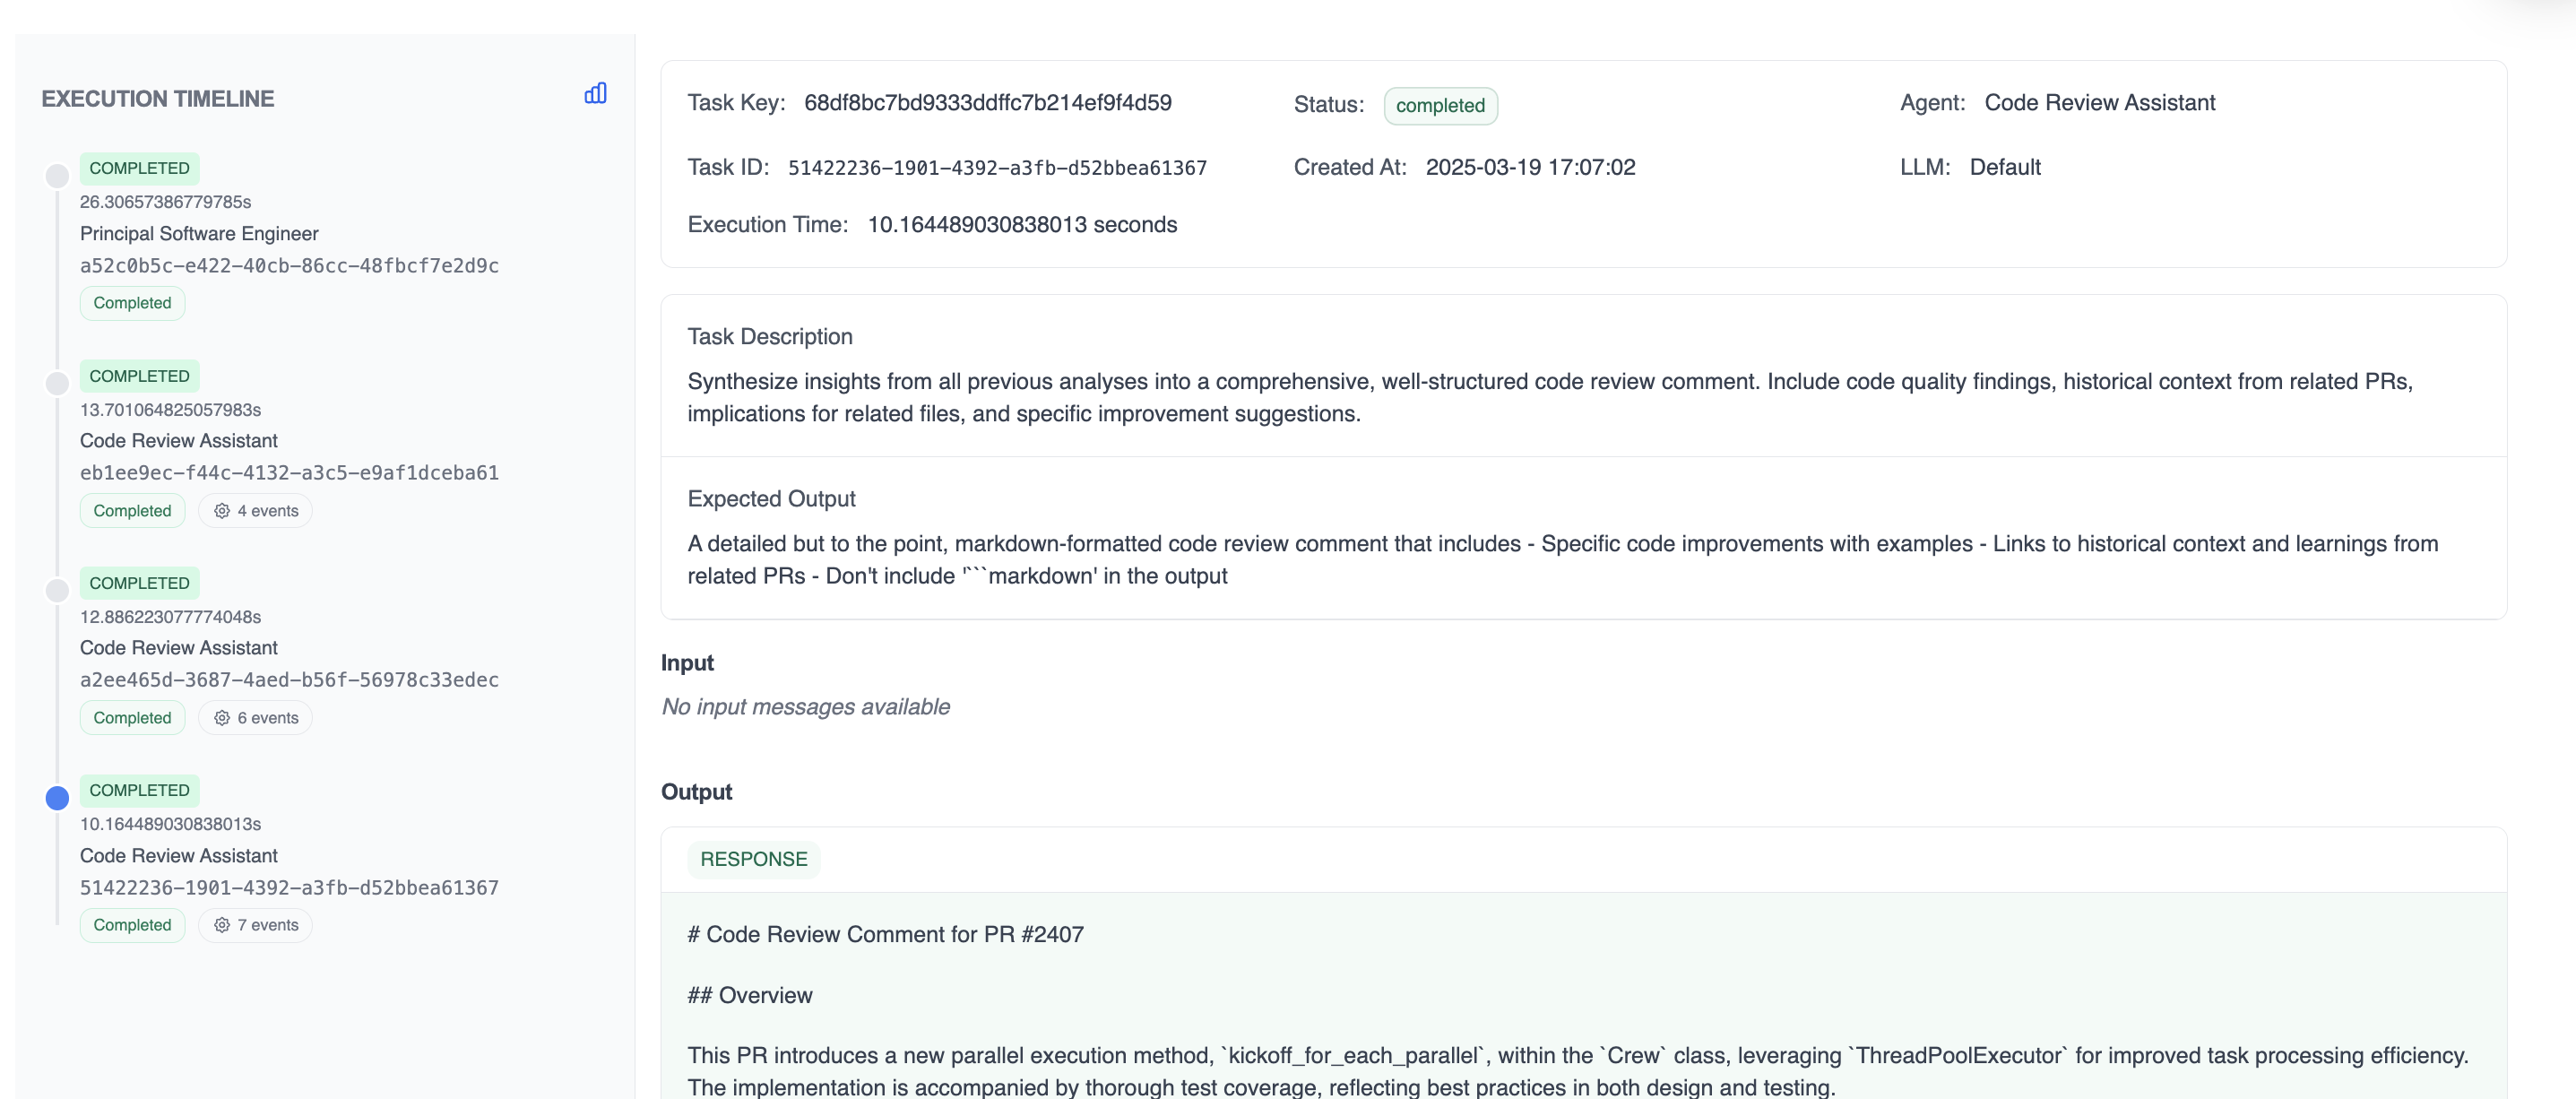
Task: Click the gear icon beside "4 events"
Action: click(222, 510)
